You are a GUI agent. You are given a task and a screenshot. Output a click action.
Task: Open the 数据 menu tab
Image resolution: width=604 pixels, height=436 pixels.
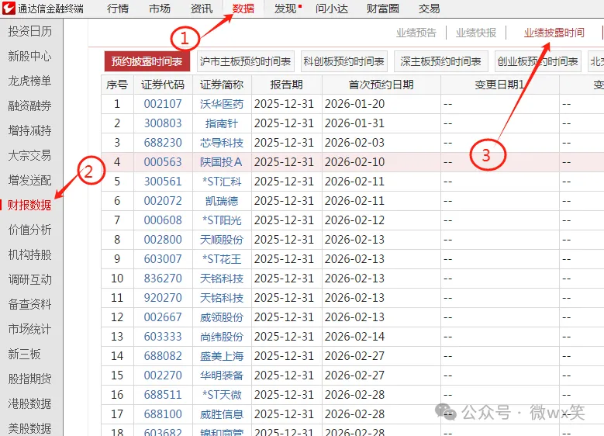point(243,9)
